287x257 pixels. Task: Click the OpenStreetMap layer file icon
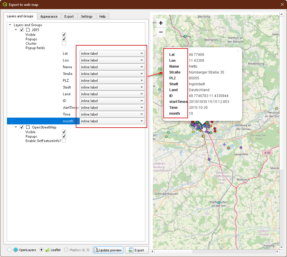pos(28,127)
